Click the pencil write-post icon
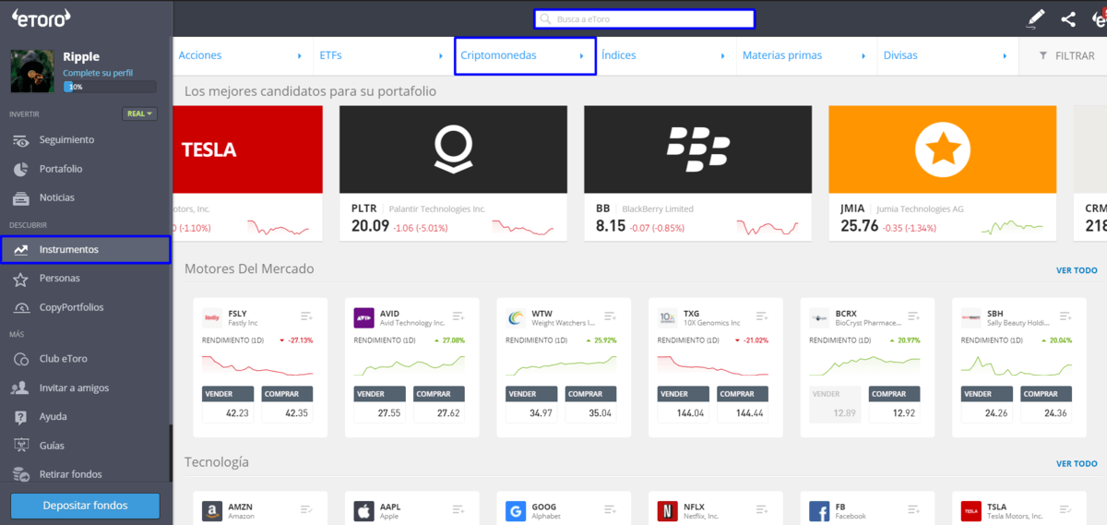Image resolution: width=1107 pixels, height=525 pixels. tap(1036, 18)
